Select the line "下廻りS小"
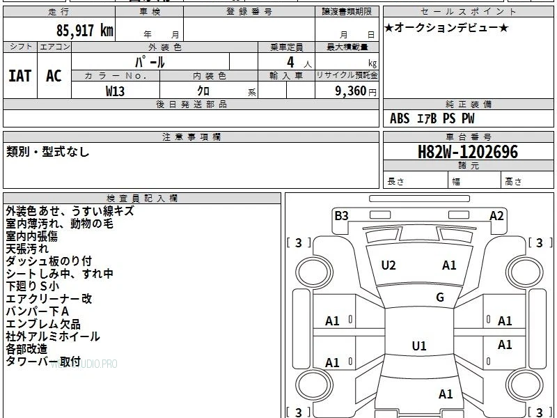 click(x=32, y=286)
